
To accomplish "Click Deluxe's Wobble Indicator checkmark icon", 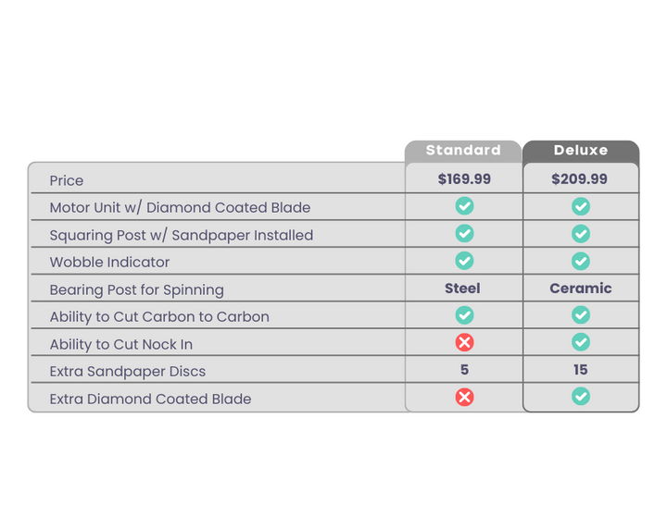I will tap(581, 261).
